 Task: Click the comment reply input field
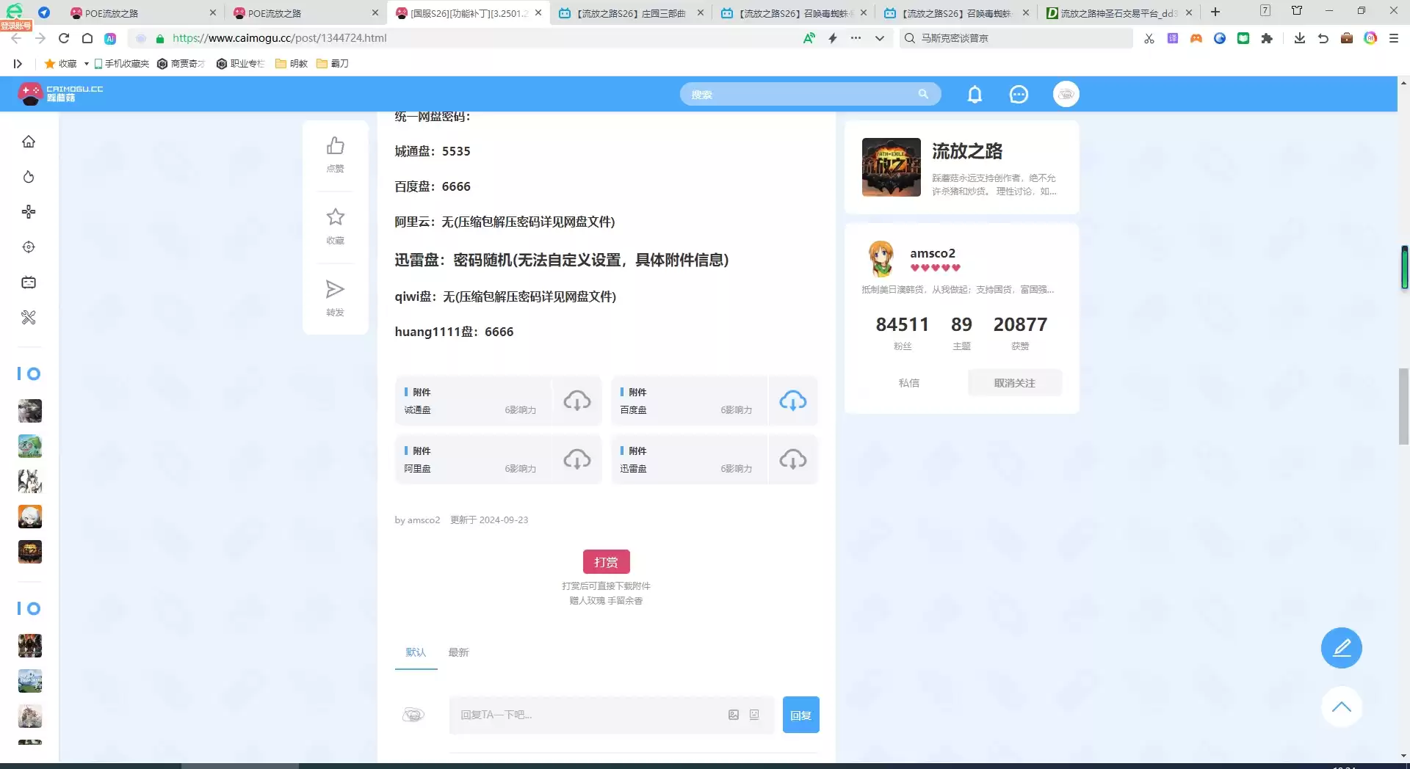click(x=587, y=715)
